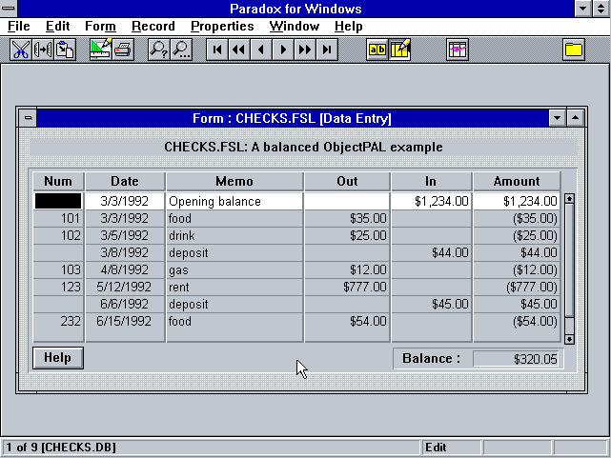The height and width of the screenshot is (458, 611).
Task: Minimize the CHECKS.FSL form window
Action: [x=558, y=117]
